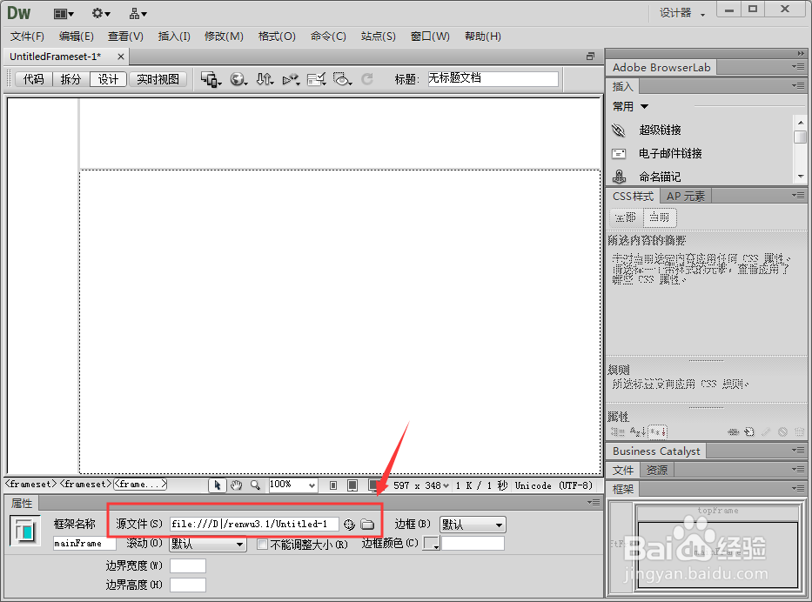Click the desktop size icon in status bar
812x602 pixels.
(x=373, y=485)
